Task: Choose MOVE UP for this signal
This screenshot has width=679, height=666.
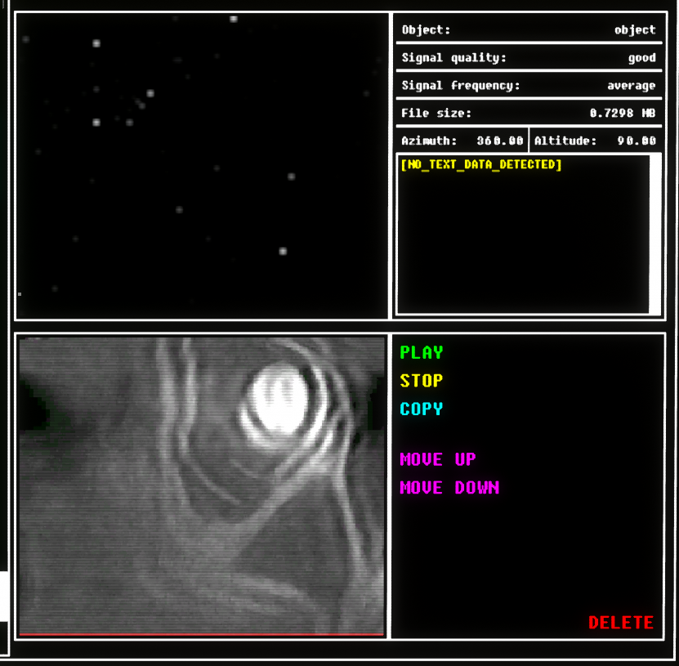Action: [437, 460]
